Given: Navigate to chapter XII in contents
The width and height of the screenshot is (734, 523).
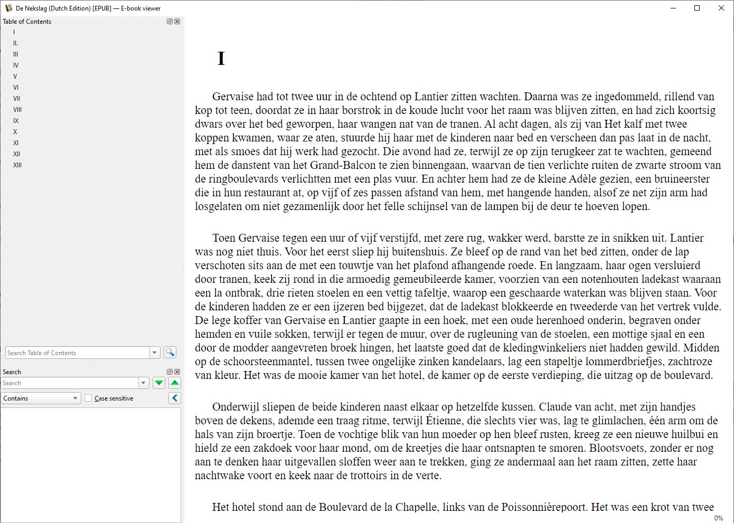Looking at the screenshot, I should pos(17,154).
